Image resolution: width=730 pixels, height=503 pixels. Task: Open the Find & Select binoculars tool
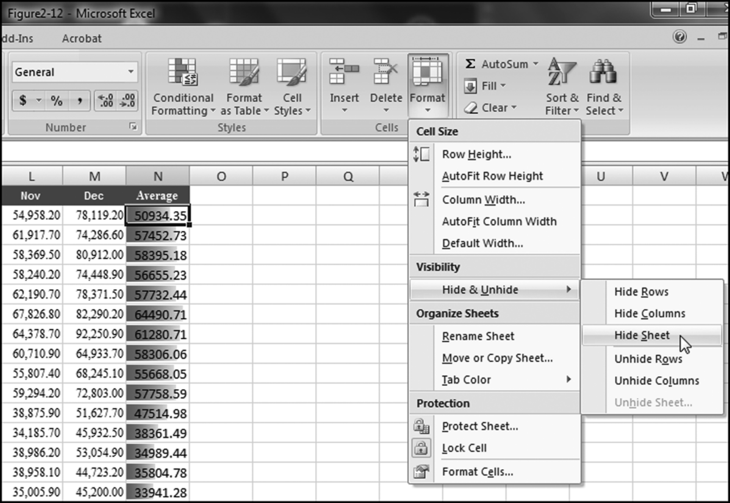click(x=604, y=87)
